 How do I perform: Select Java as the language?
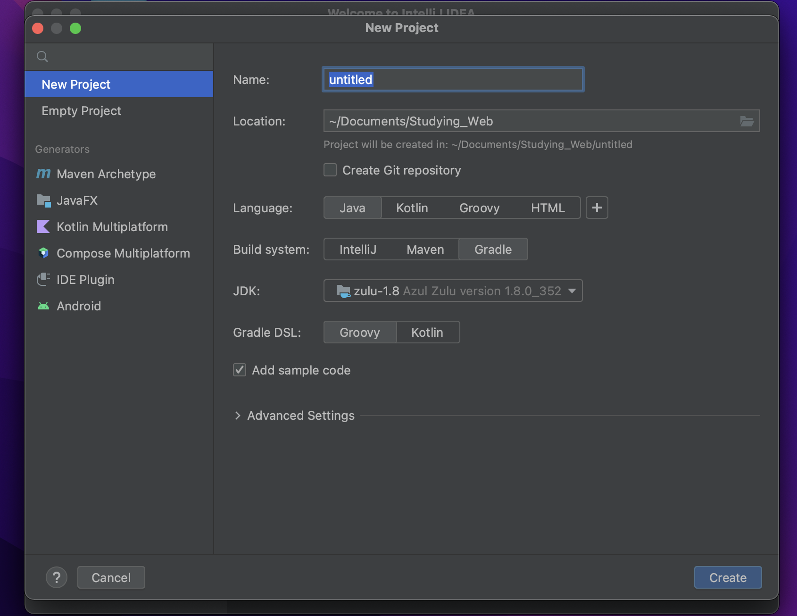tap(352, 208)
